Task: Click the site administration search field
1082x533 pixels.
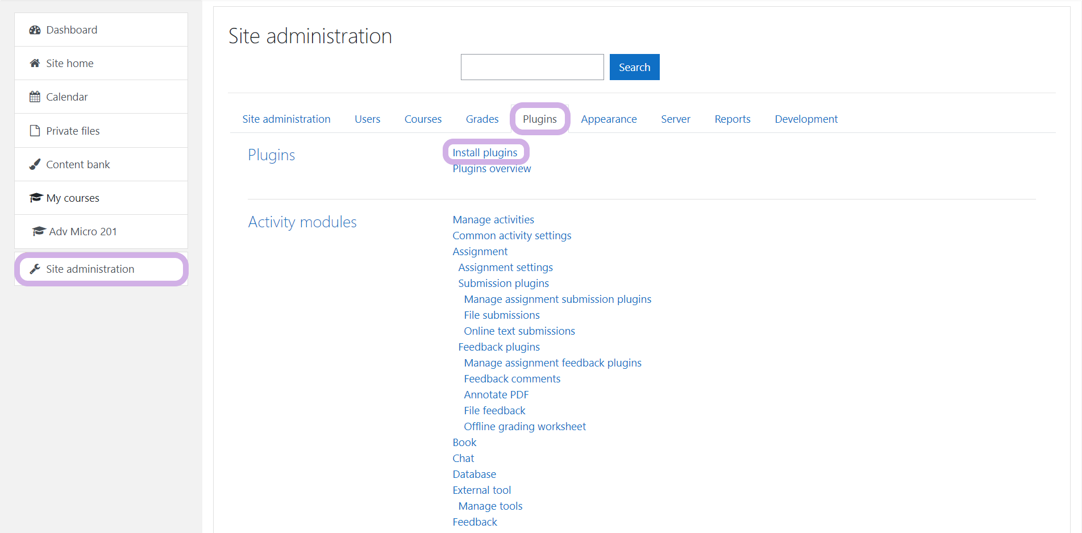Action: [x=532, y=67]
